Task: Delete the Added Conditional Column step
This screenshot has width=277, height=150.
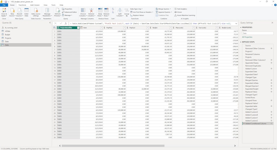Action: pyautogui.click(x=244, y=123)
